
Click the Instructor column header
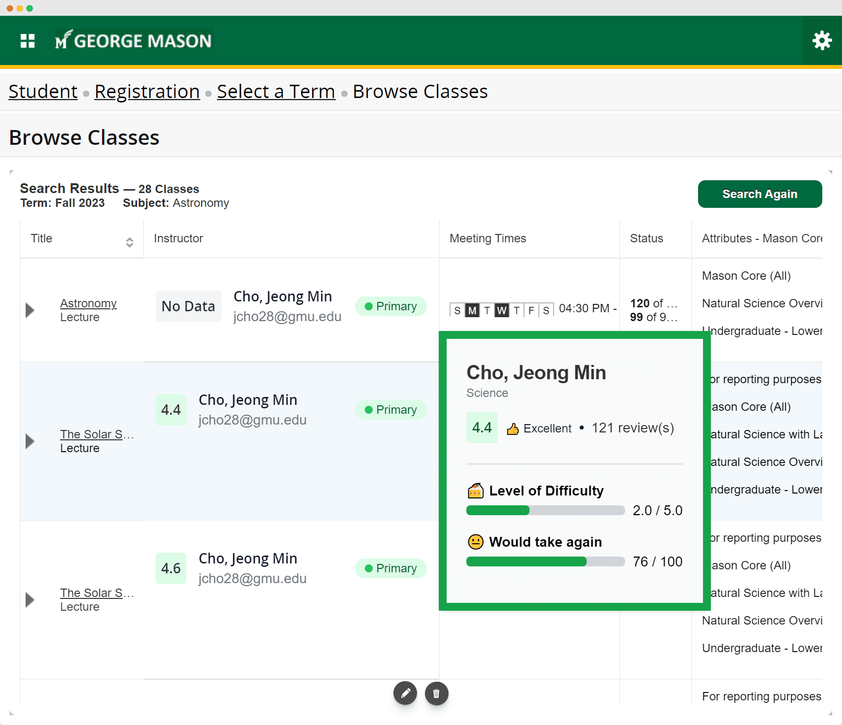(x=291, y=239)
